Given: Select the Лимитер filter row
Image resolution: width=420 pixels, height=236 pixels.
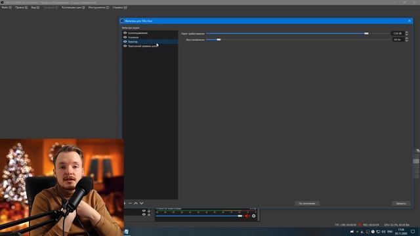Looking at the screenshot, I should pos(150,42).
